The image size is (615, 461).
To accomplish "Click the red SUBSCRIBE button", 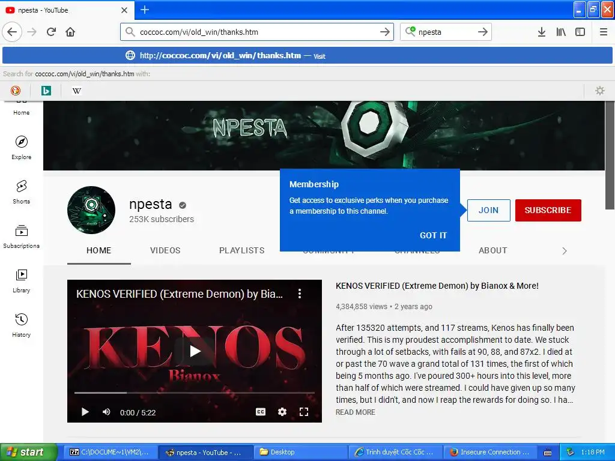I will [548, 210].
